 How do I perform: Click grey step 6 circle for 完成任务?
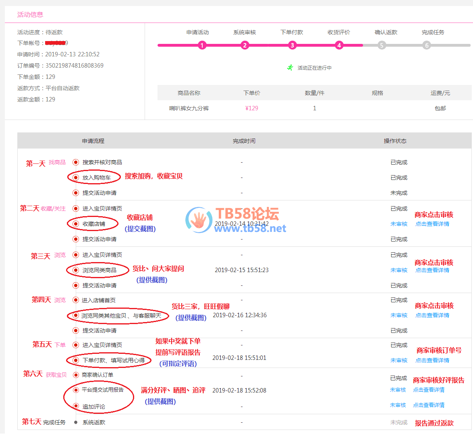pyautogui.click(x=427, y=45)
